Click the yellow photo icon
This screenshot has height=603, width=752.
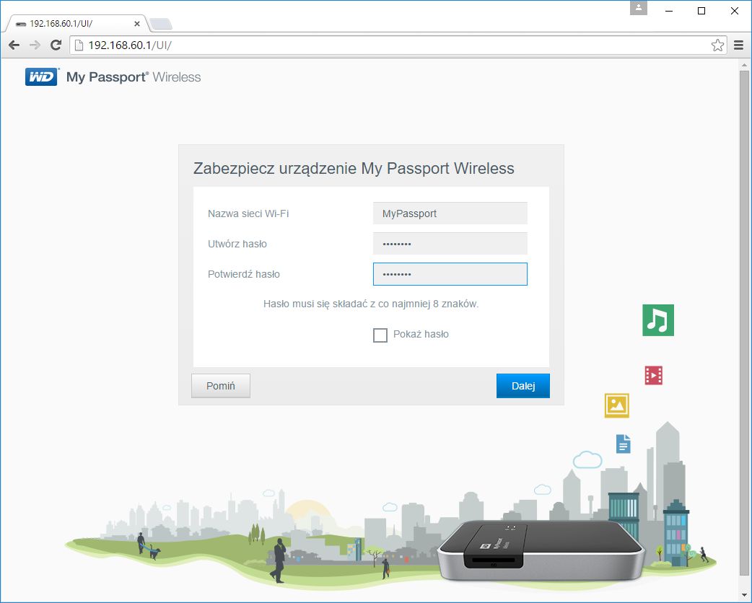click(x=617, y=405)
